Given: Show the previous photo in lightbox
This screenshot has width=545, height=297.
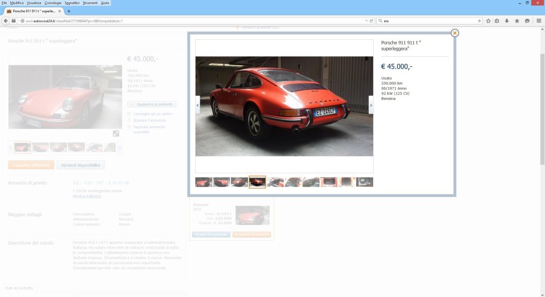Looking at the screenshot, I should 198,105.
